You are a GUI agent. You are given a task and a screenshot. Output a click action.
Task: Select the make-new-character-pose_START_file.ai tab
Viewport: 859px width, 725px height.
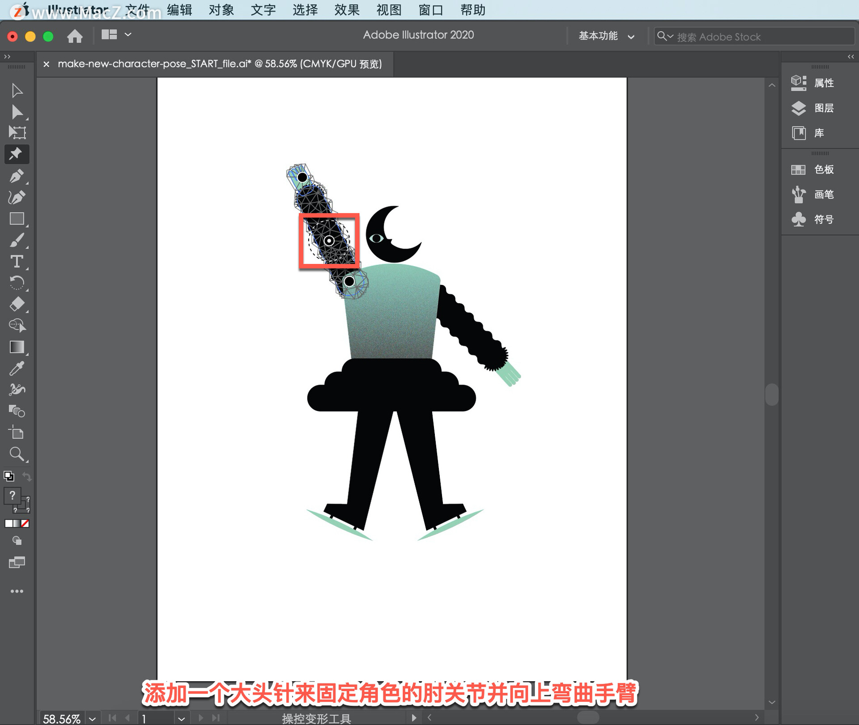[x=220, y=64]
